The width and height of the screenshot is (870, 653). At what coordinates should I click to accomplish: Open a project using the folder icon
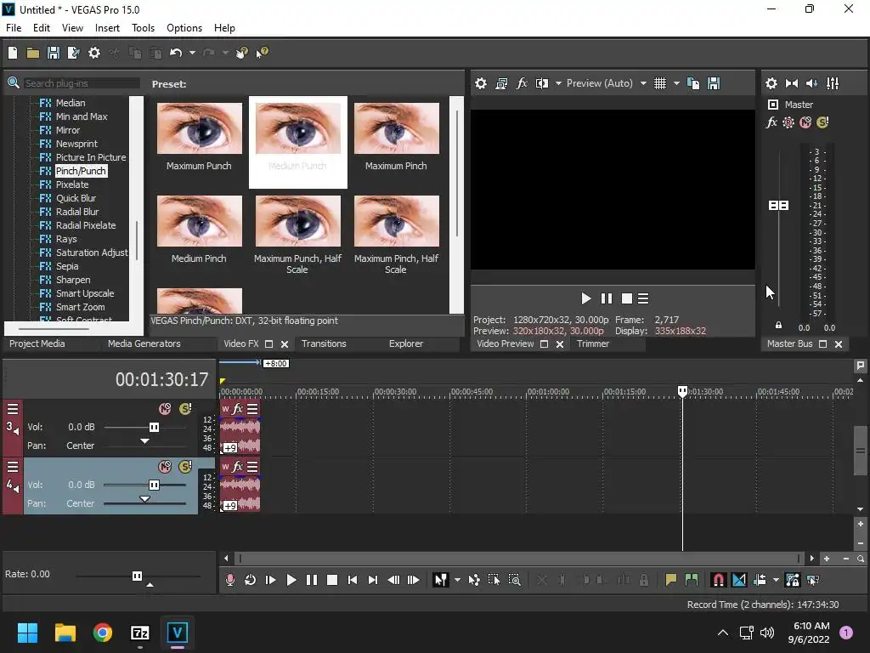pos(33,53)
